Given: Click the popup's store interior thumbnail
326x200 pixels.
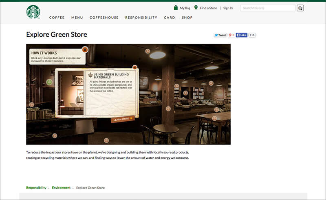Looking at the screenshot, I should [x=71, y=93].
